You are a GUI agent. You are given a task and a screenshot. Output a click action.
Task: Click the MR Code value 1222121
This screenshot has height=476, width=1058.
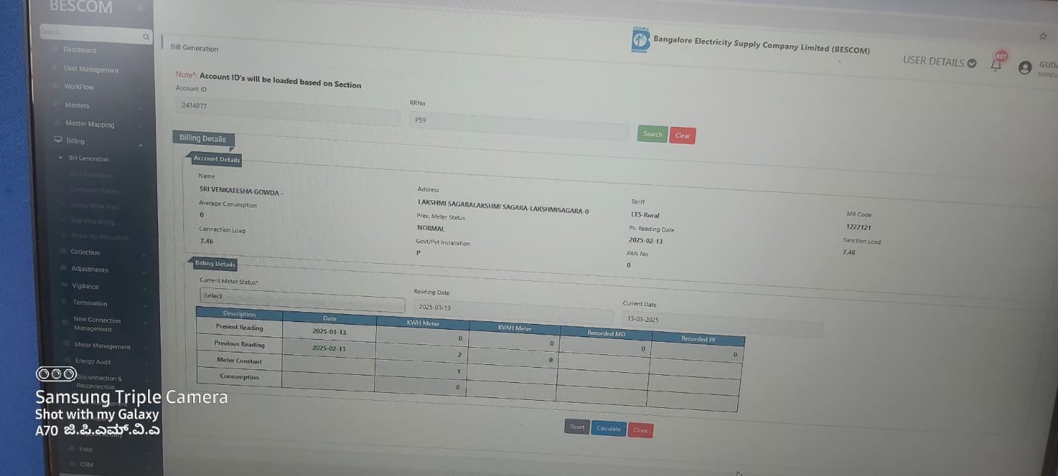858,227
